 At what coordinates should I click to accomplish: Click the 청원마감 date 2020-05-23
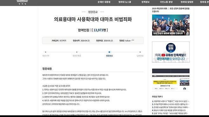pyautogui.click(x=104, y=40)
